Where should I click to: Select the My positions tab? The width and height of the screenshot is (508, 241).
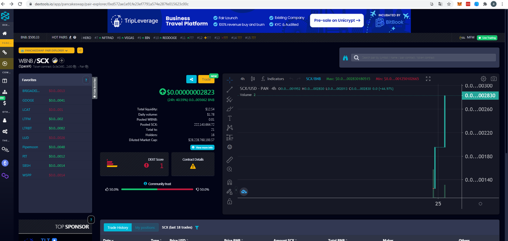pyautogui.click(x=145, y=227)
